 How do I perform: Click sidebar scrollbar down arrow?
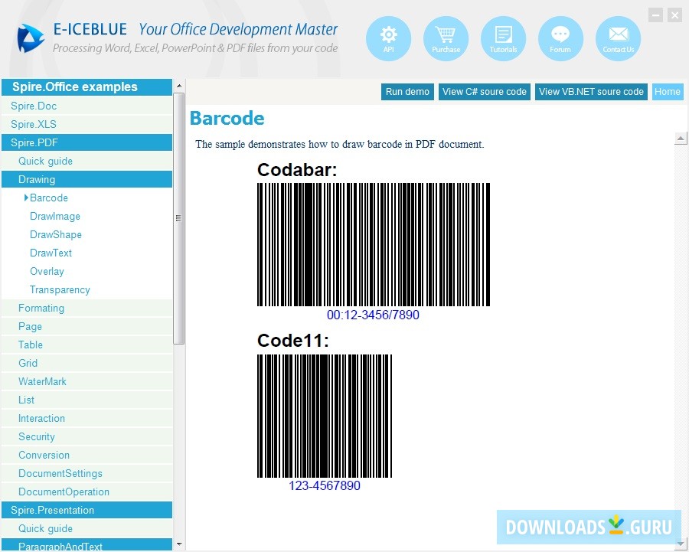click(179, 544)
